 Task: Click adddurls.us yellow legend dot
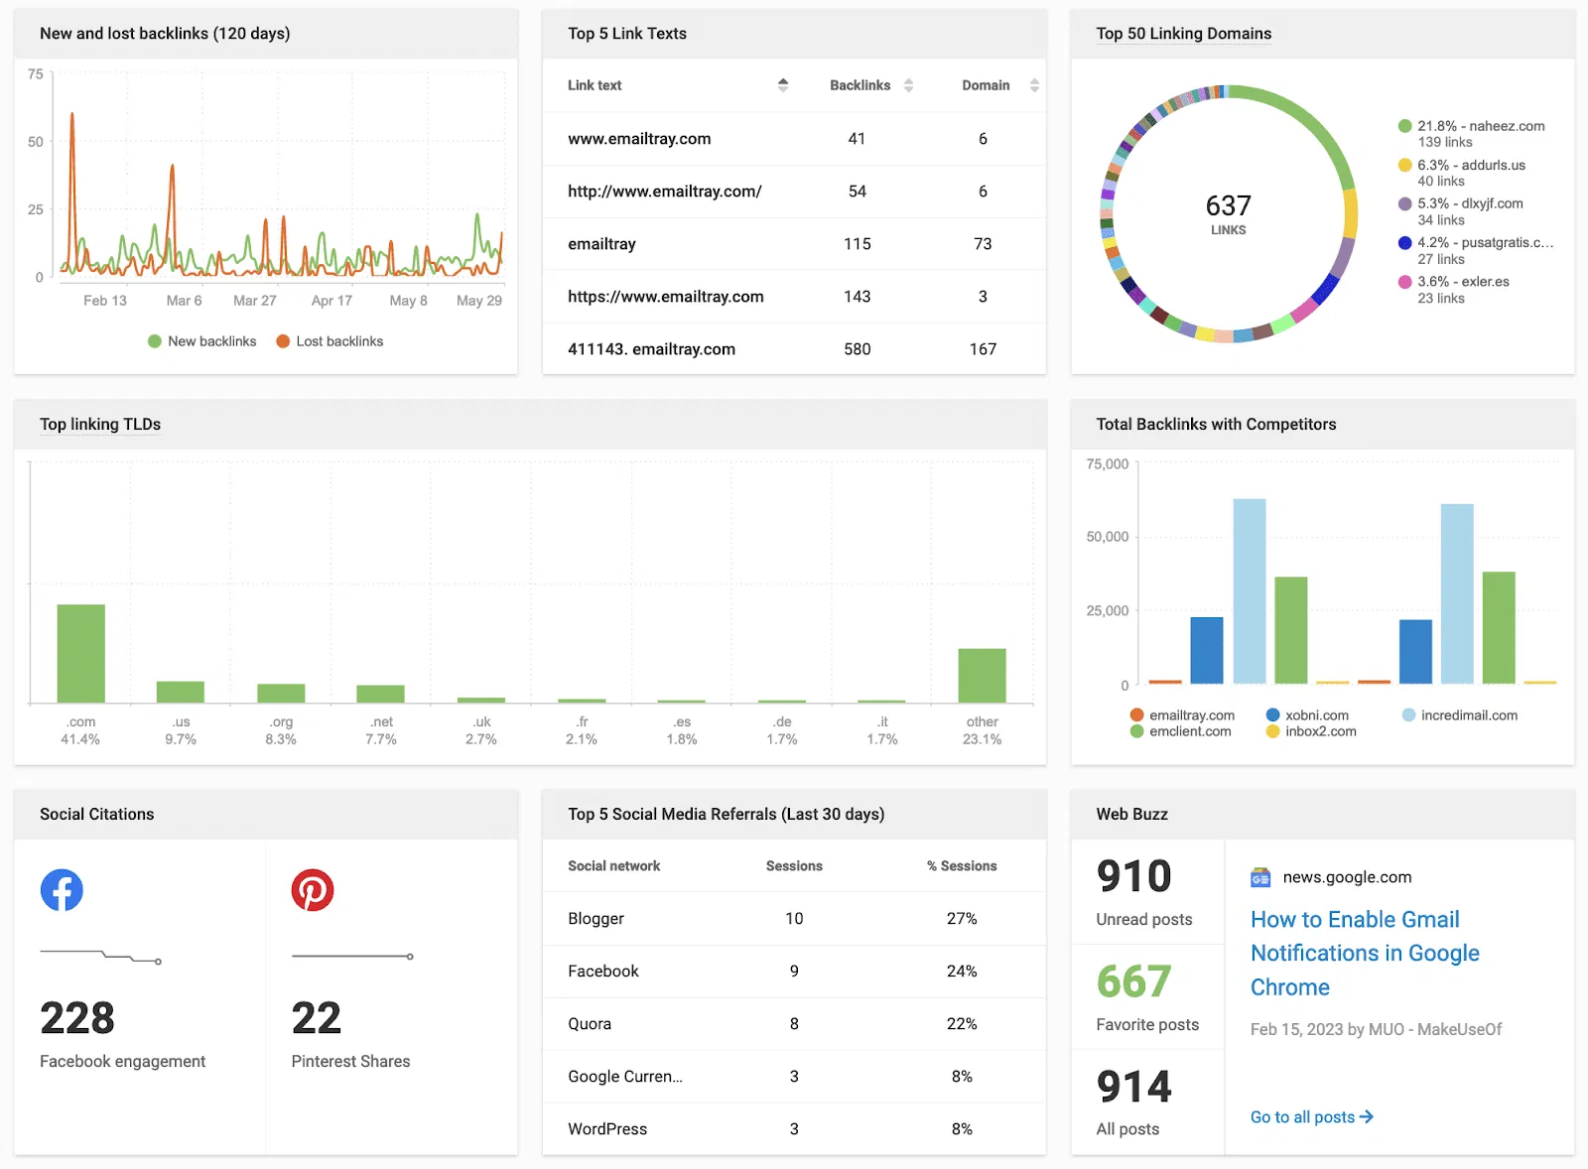pos(1404,165)
